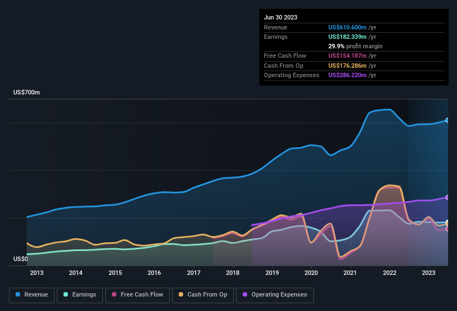Image resolution: width=457 pixels, height=311 pixels.
Task: Select the 2016 x-axis label
Action: click(154, 273)
